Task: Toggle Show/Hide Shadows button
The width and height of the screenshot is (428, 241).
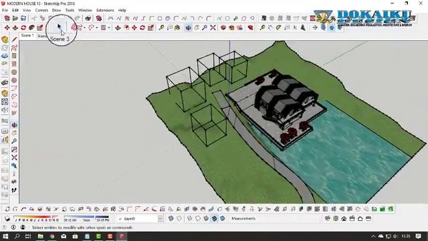Action: [7, 219]
